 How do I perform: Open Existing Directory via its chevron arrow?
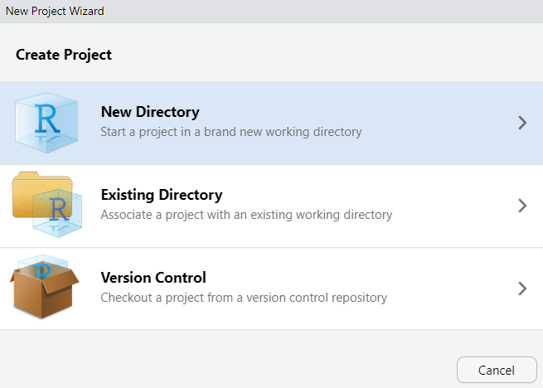[x=521, y=206]
